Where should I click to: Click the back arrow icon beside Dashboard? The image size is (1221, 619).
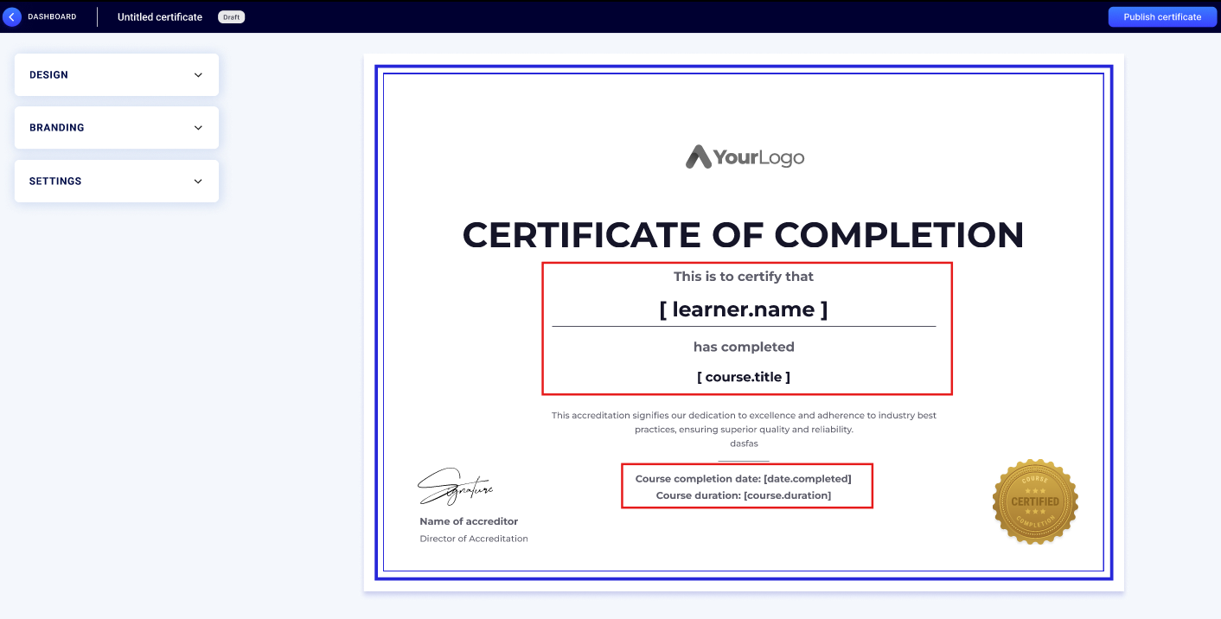tap(12, 17)
